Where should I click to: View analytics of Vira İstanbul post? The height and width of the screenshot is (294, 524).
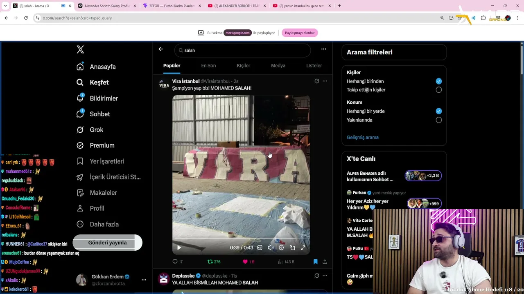click(x=286, y=261)
